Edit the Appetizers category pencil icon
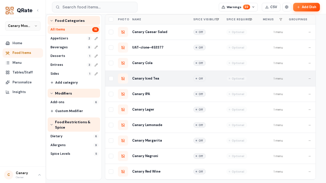Image resolution: width=326 pixels, height=183 pixels. coord(96,38)
